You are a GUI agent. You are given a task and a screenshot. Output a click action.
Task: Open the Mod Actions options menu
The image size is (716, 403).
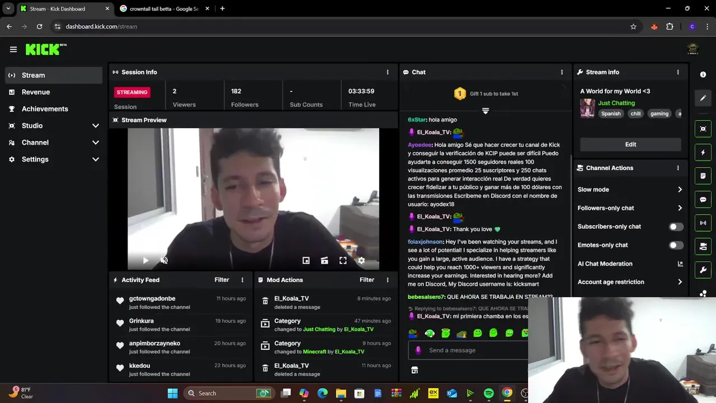pyautogui.click(x=388, y=280)
